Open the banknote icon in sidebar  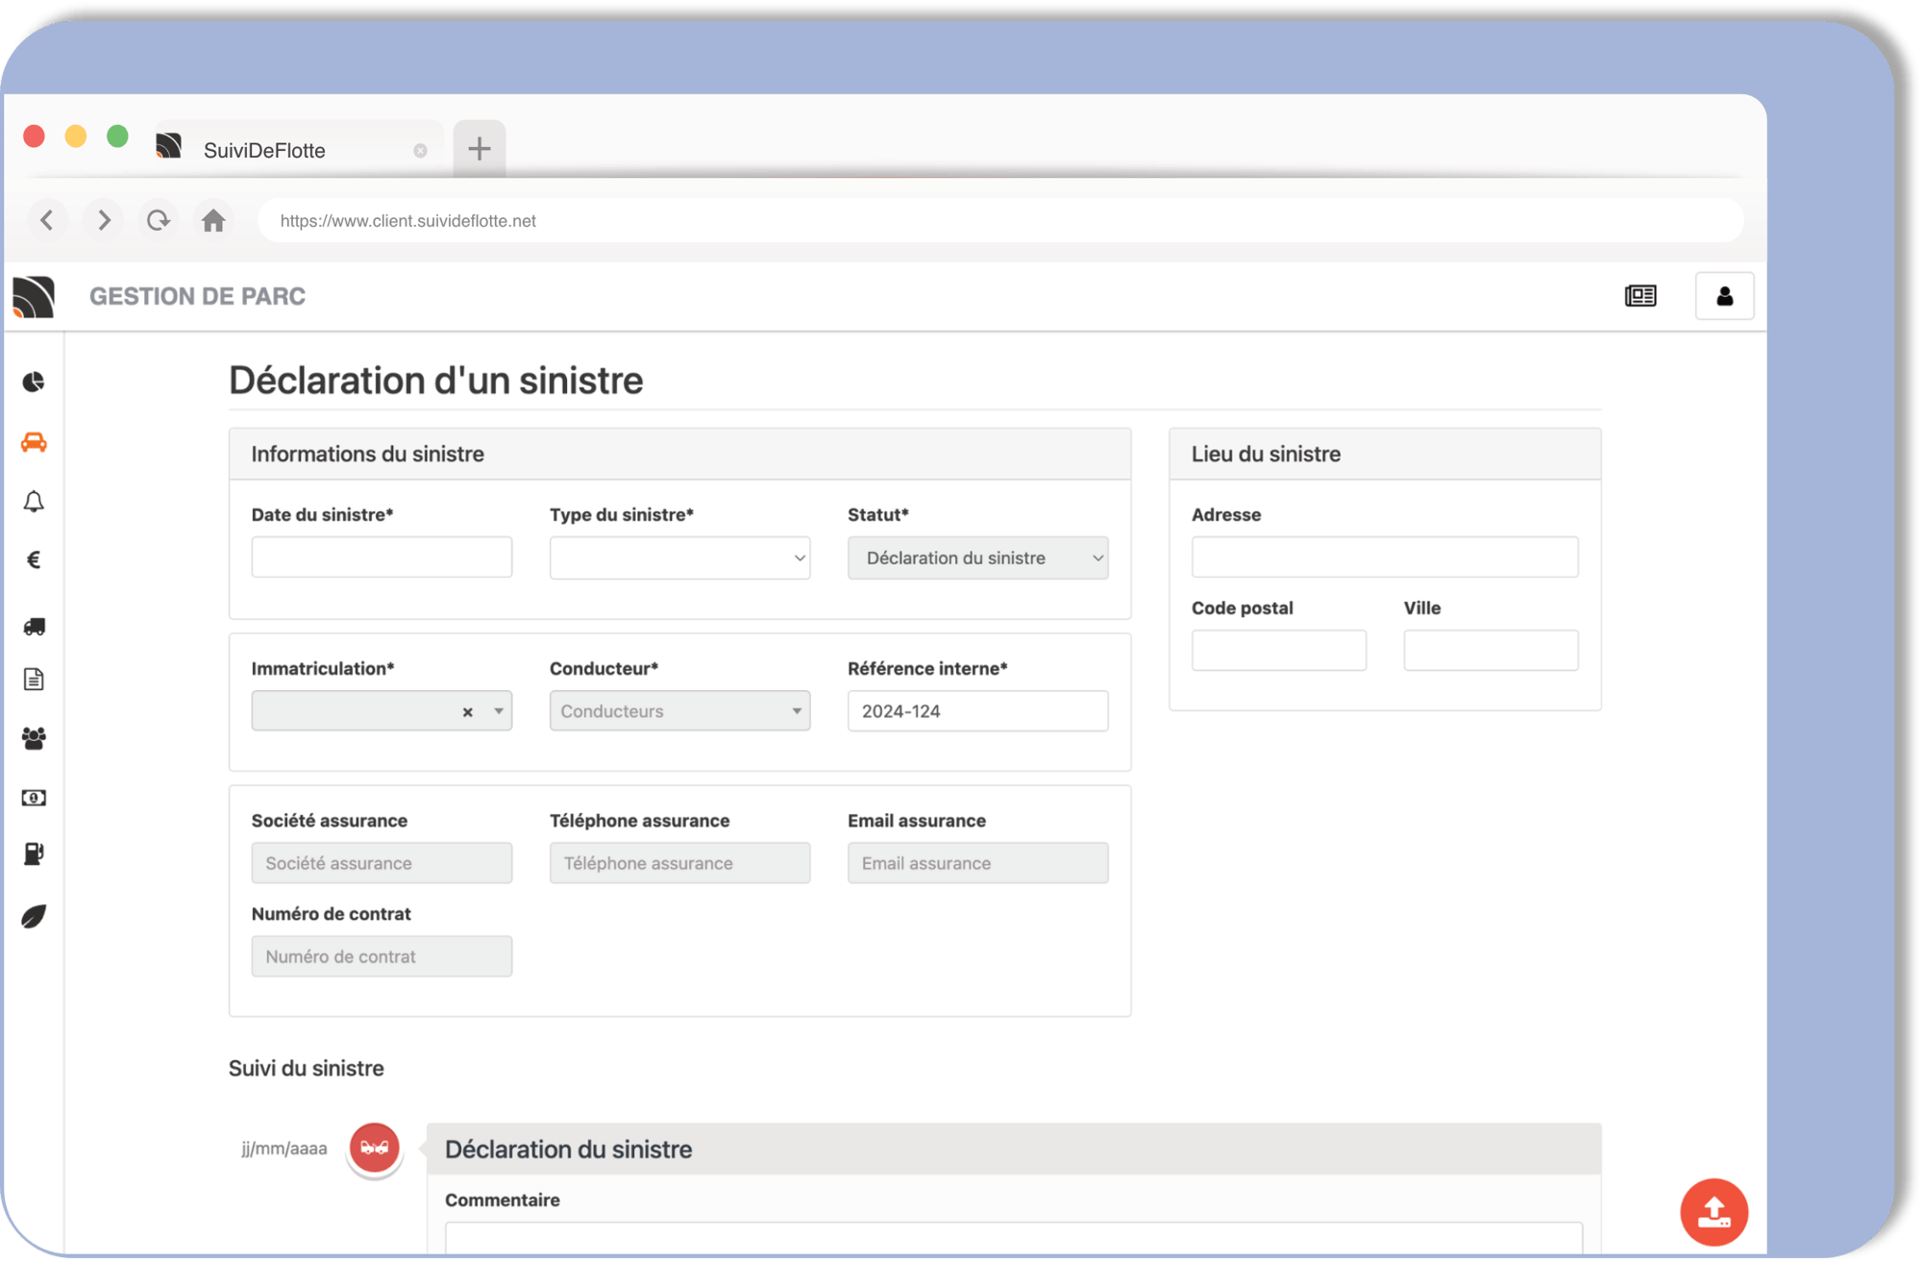click(x=34, y=798)
